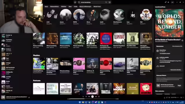Open the Browse icon beside the search field

pyautogui.click(x=110, y=2)
